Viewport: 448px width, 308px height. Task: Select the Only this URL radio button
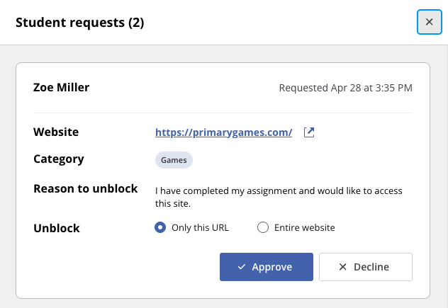(x=160, y=227)
